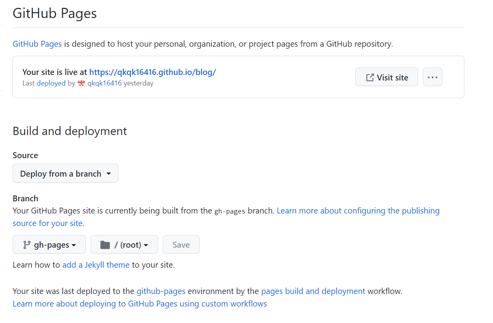Open the gh-pages branch selector

point(49,245)
